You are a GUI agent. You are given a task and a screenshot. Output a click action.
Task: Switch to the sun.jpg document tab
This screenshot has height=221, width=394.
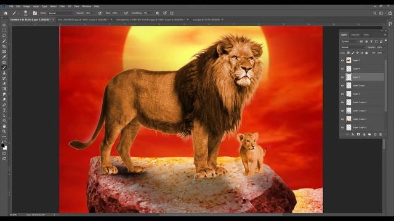(206, 20)
